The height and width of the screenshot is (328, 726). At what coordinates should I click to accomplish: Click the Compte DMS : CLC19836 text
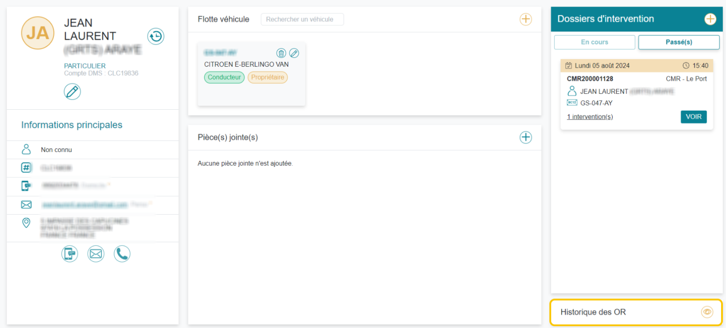click(101, 73)
